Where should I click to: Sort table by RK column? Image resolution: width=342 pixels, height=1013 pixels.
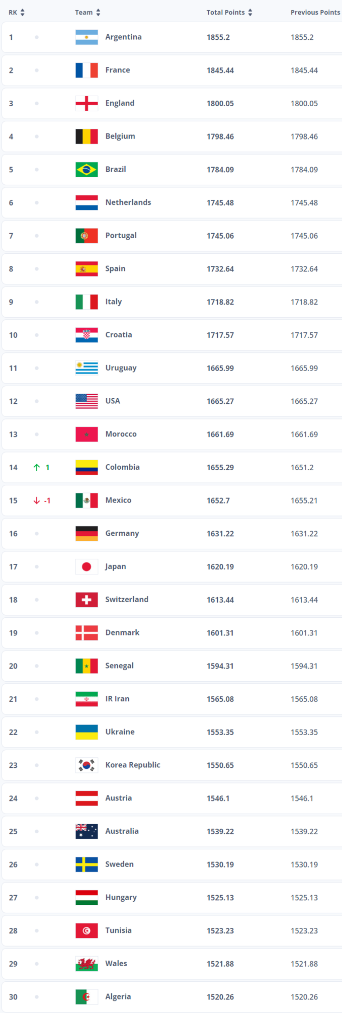16,13
